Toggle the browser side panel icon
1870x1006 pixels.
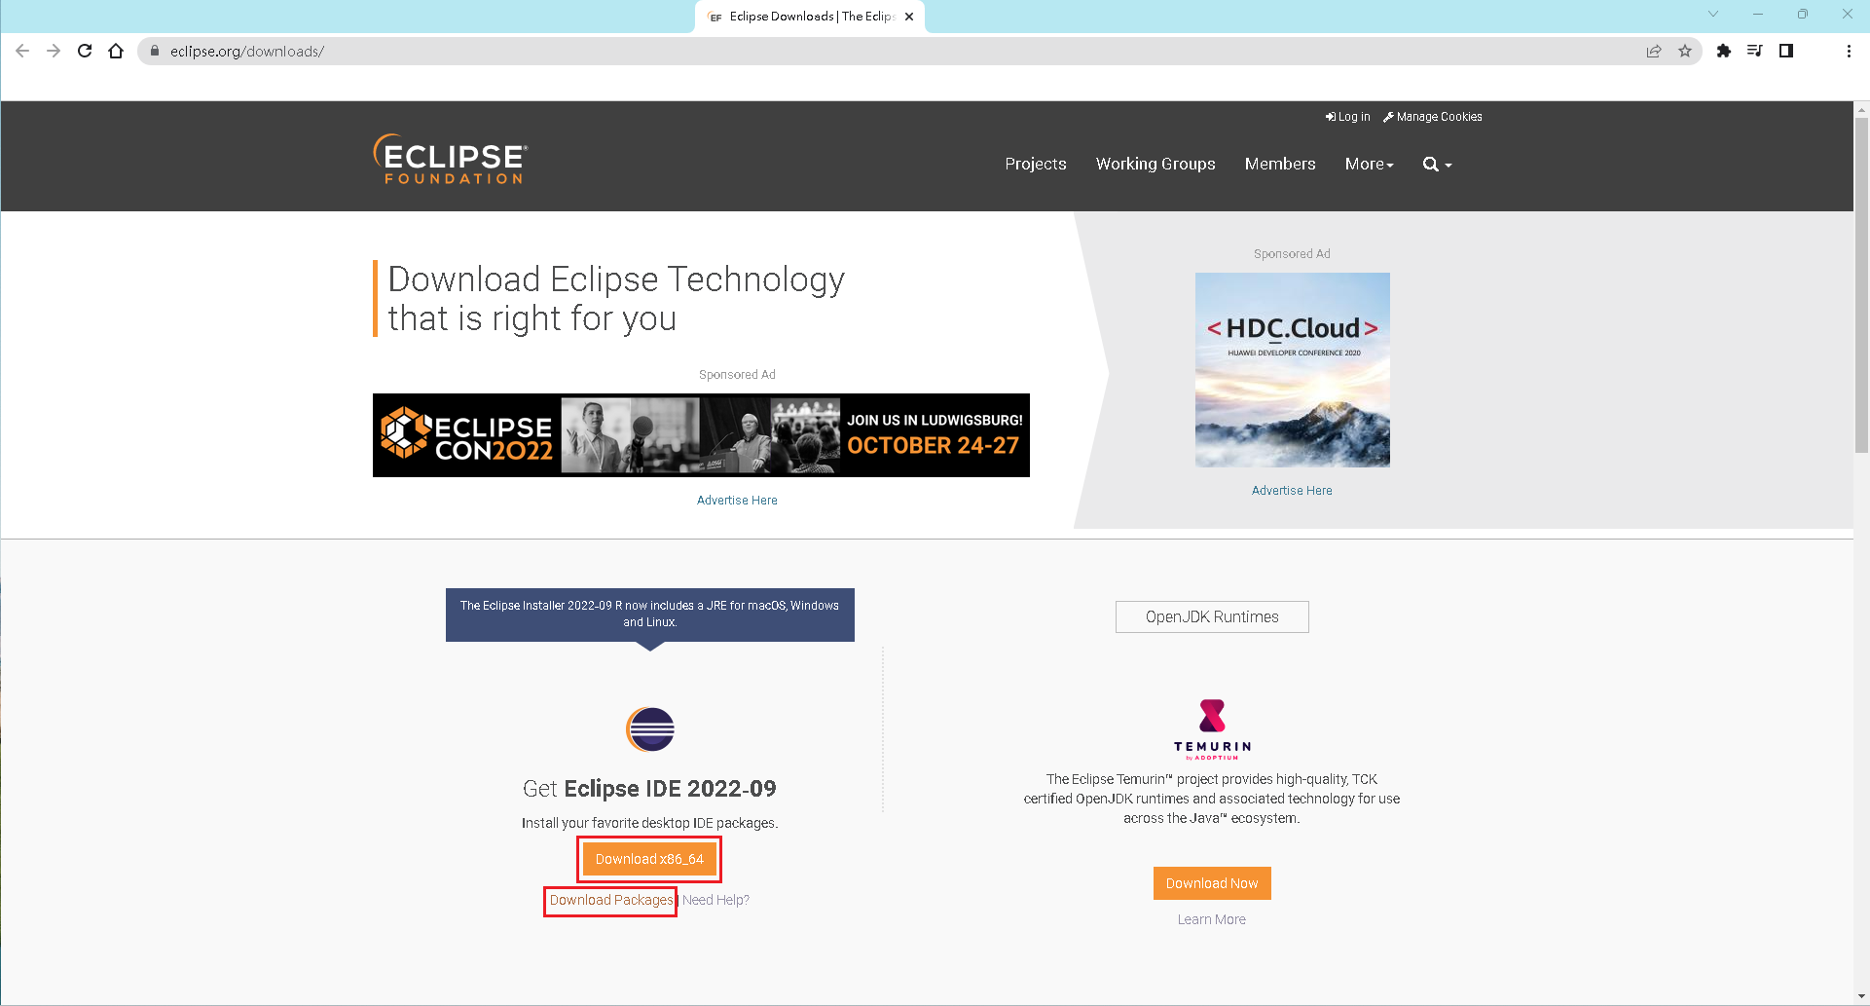(1786, 51)
